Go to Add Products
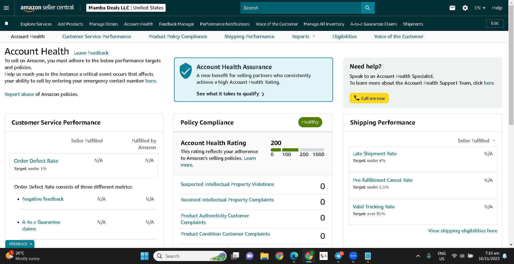Screen dimensions: 514x264 point(70,24)
